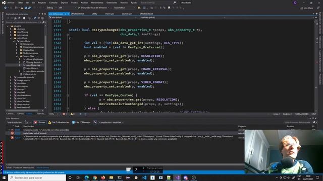323x181 pixels.
Task: Click the error count indicator below editor
Action: point(65,114)
